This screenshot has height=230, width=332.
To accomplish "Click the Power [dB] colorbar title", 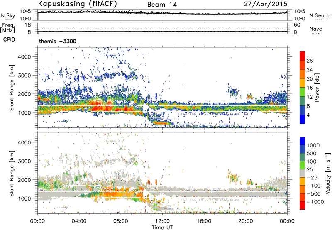I will [x=317, y=88].
